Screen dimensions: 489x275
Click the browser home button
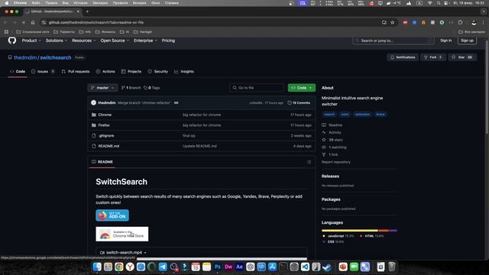(x=33, y=22)
